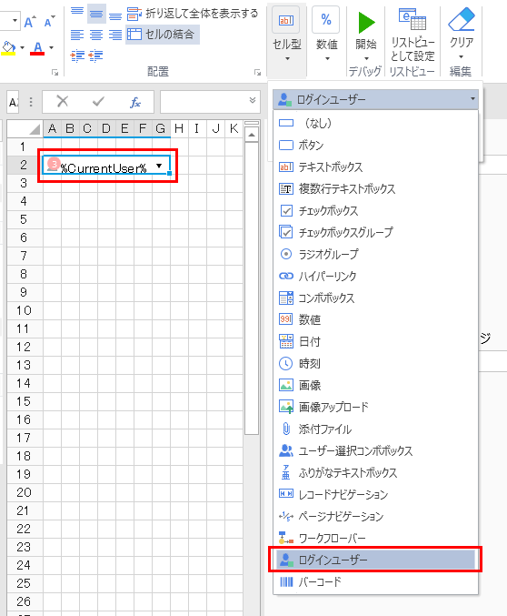Open the font color A dropdown arrow
This screenshot has height=616, width=507.
pos(52,48)
